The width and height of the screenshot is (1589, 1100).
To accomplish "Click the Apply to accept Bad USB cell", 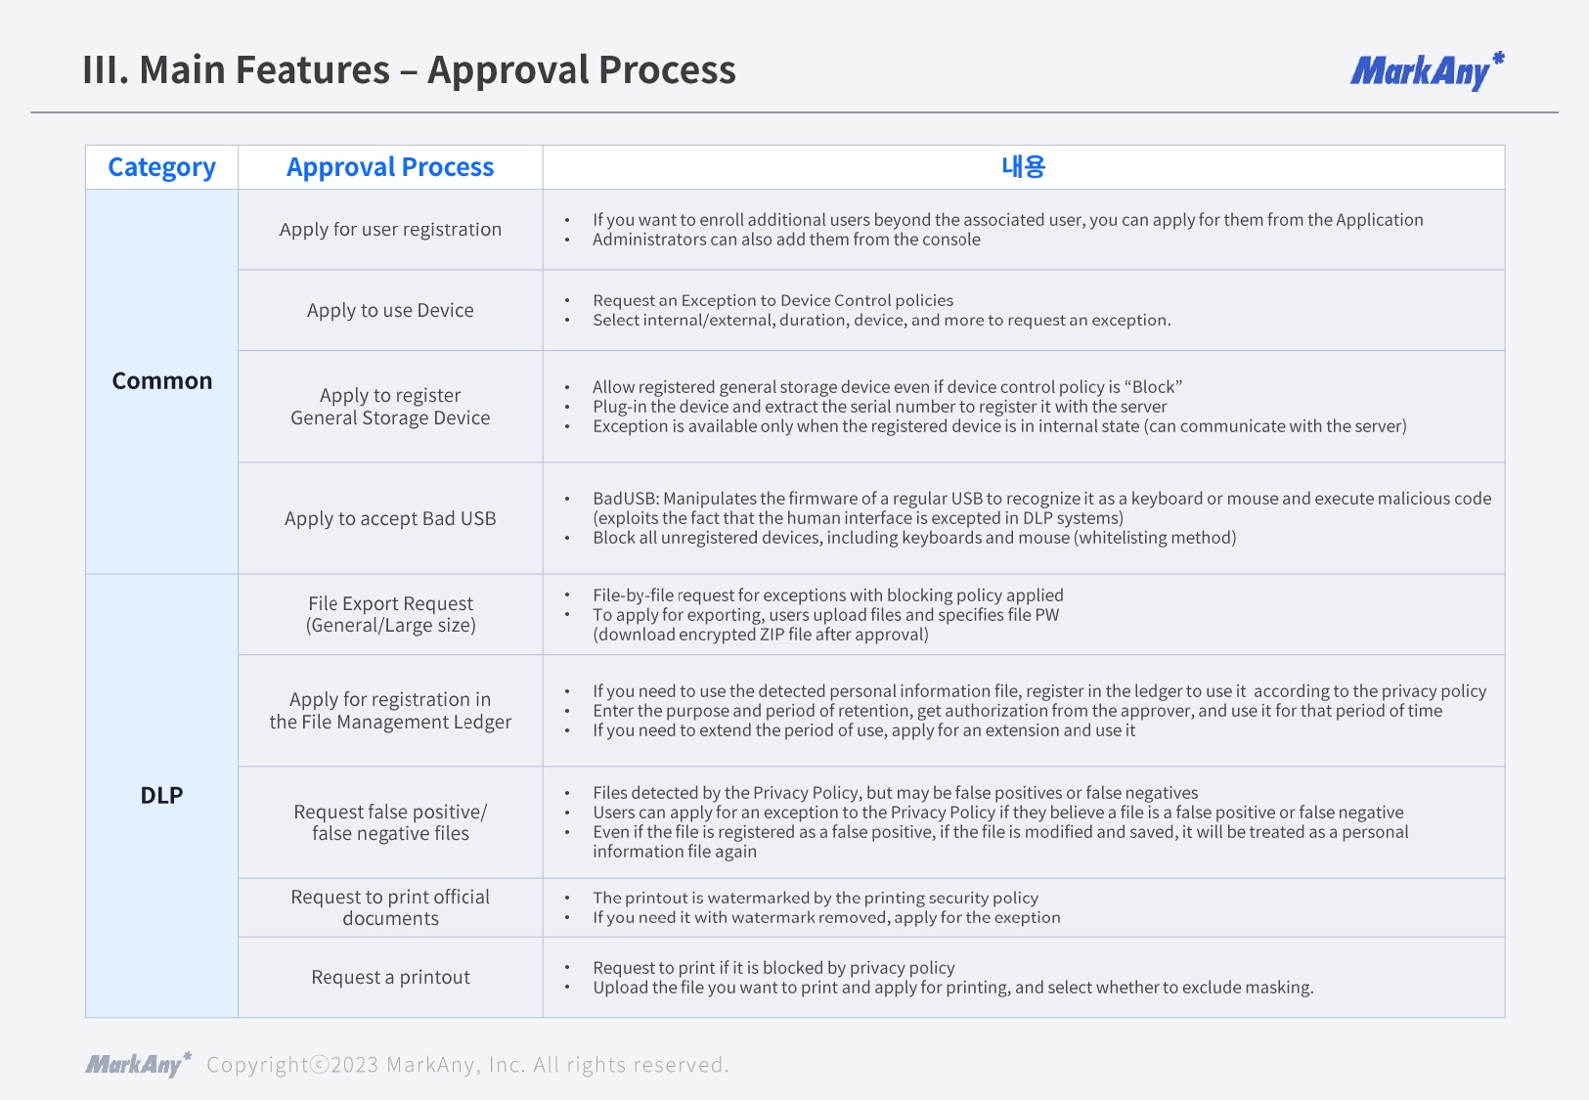I will (x=390, y=518).
